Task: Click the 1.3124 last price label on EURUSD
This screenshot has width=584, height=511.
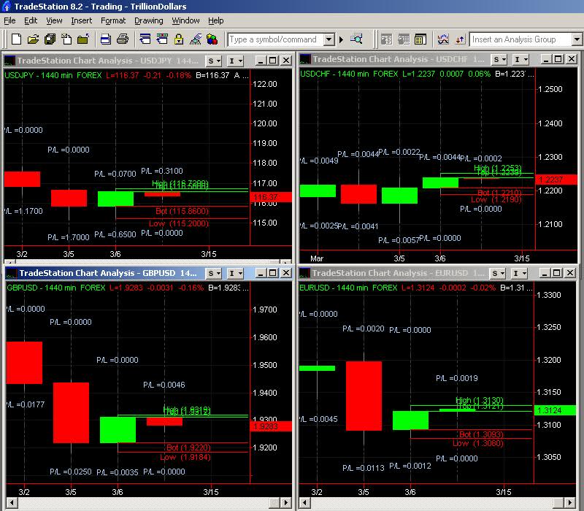Action: 555,410
